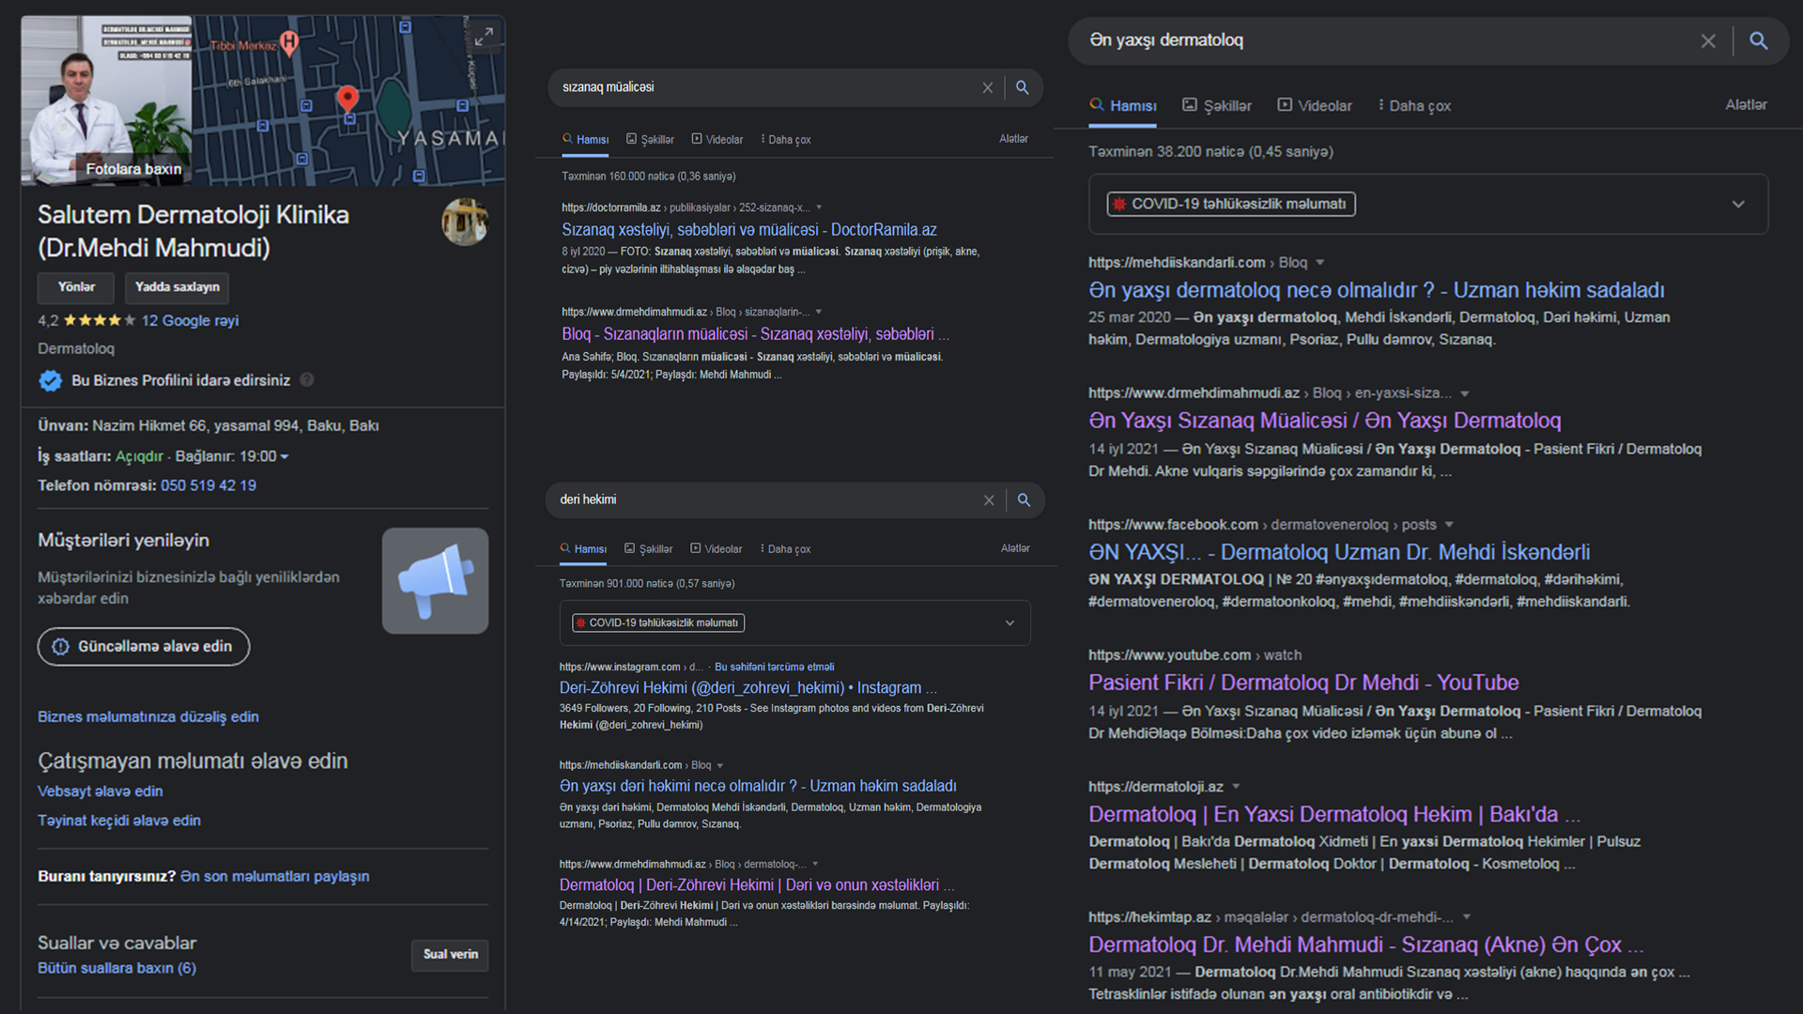Expand the map with the fullscreen arrows icon
Screen dimensions: 1803x1014
pos(484,37)
